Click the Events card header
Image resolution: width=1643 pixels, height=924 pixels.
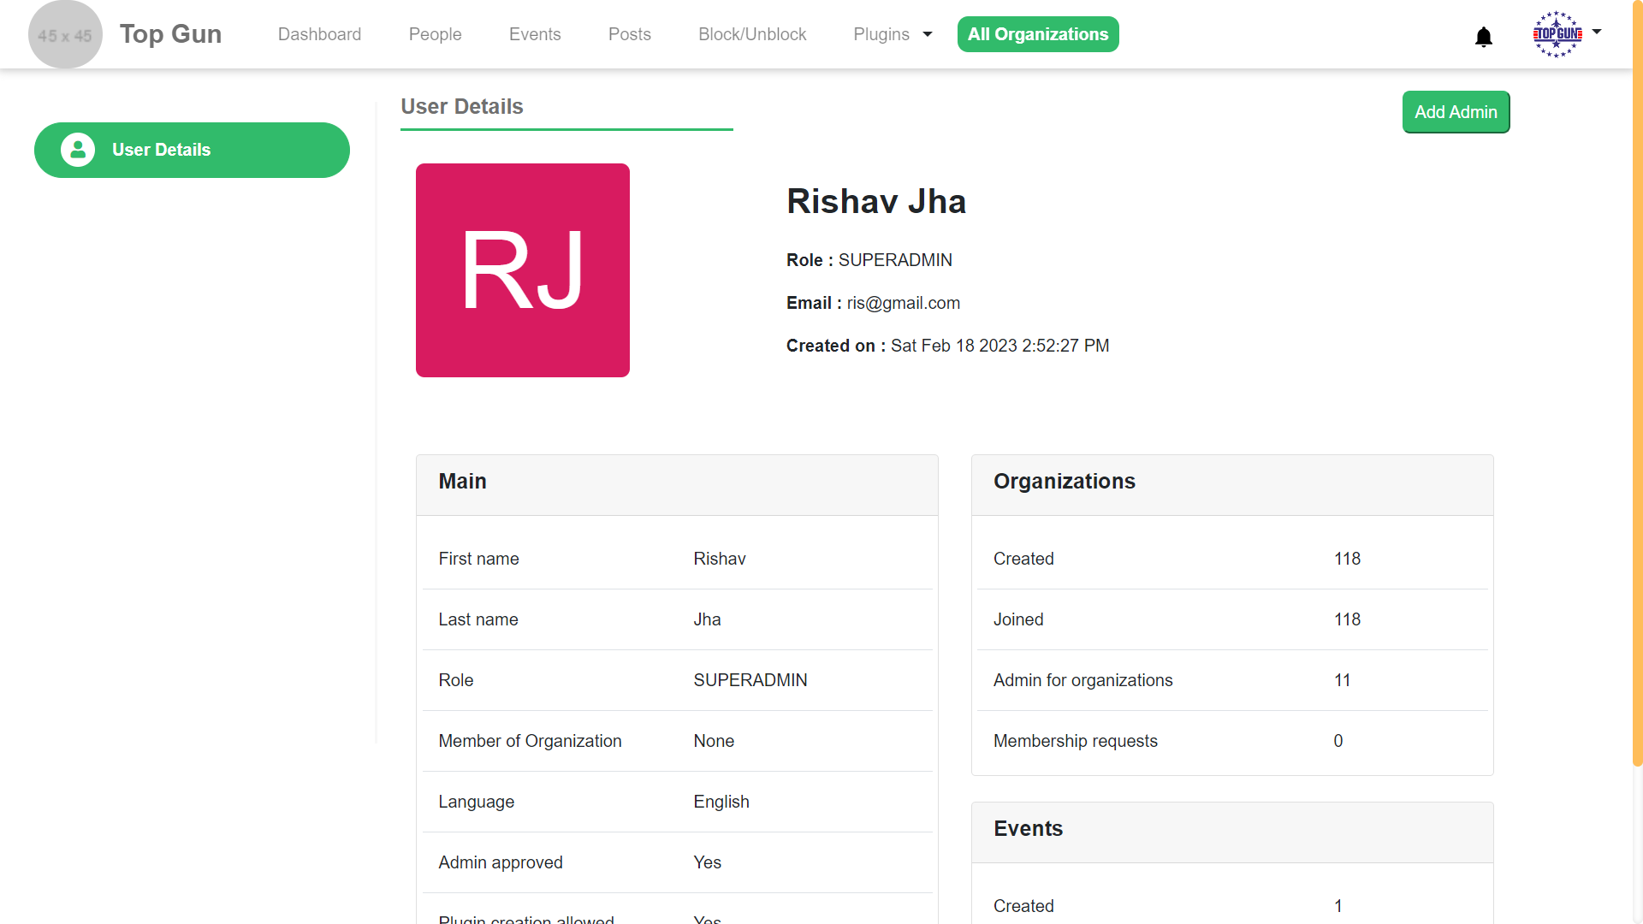tap(1232, 832)
